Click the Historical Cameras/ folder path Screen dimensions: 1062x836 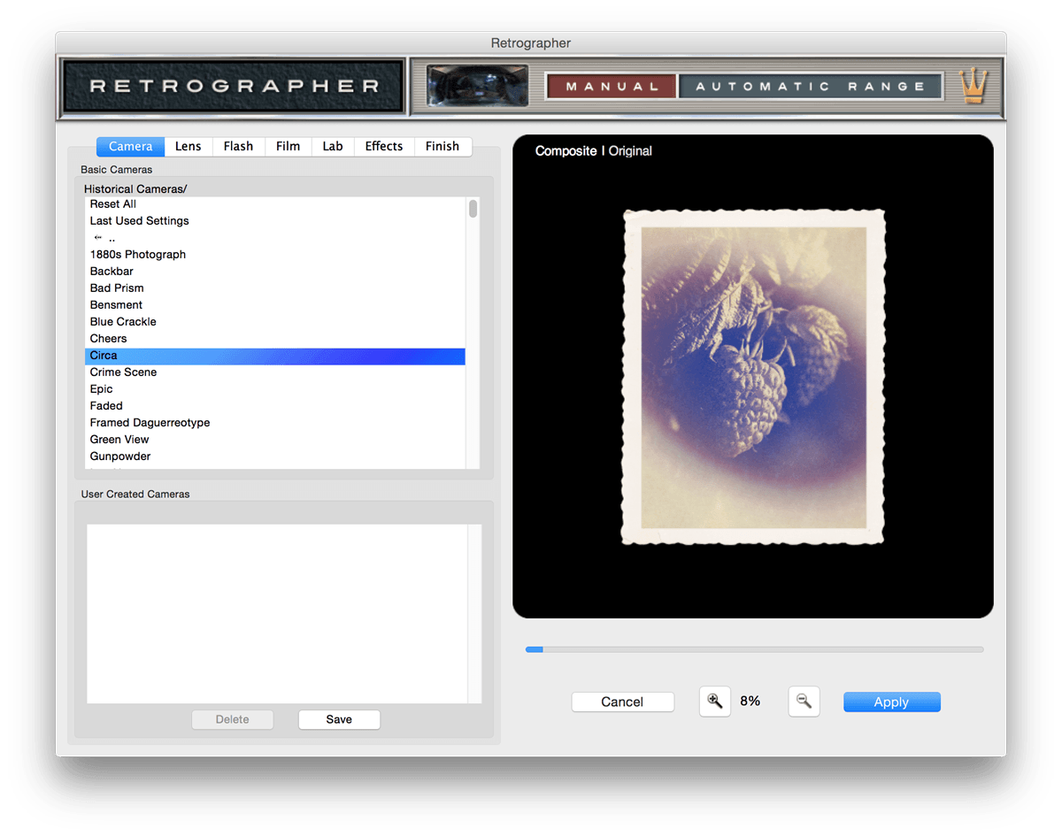[135, 188]
